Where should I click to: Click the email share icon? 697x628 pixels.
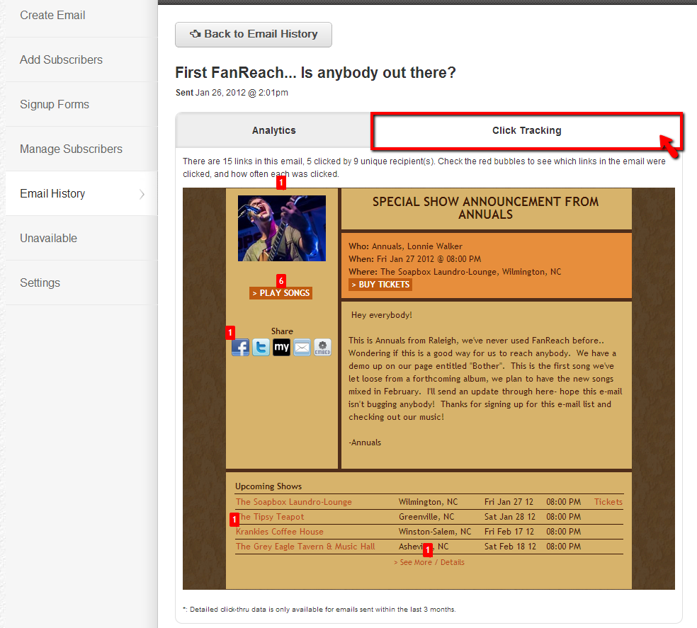tap(302, 348)
